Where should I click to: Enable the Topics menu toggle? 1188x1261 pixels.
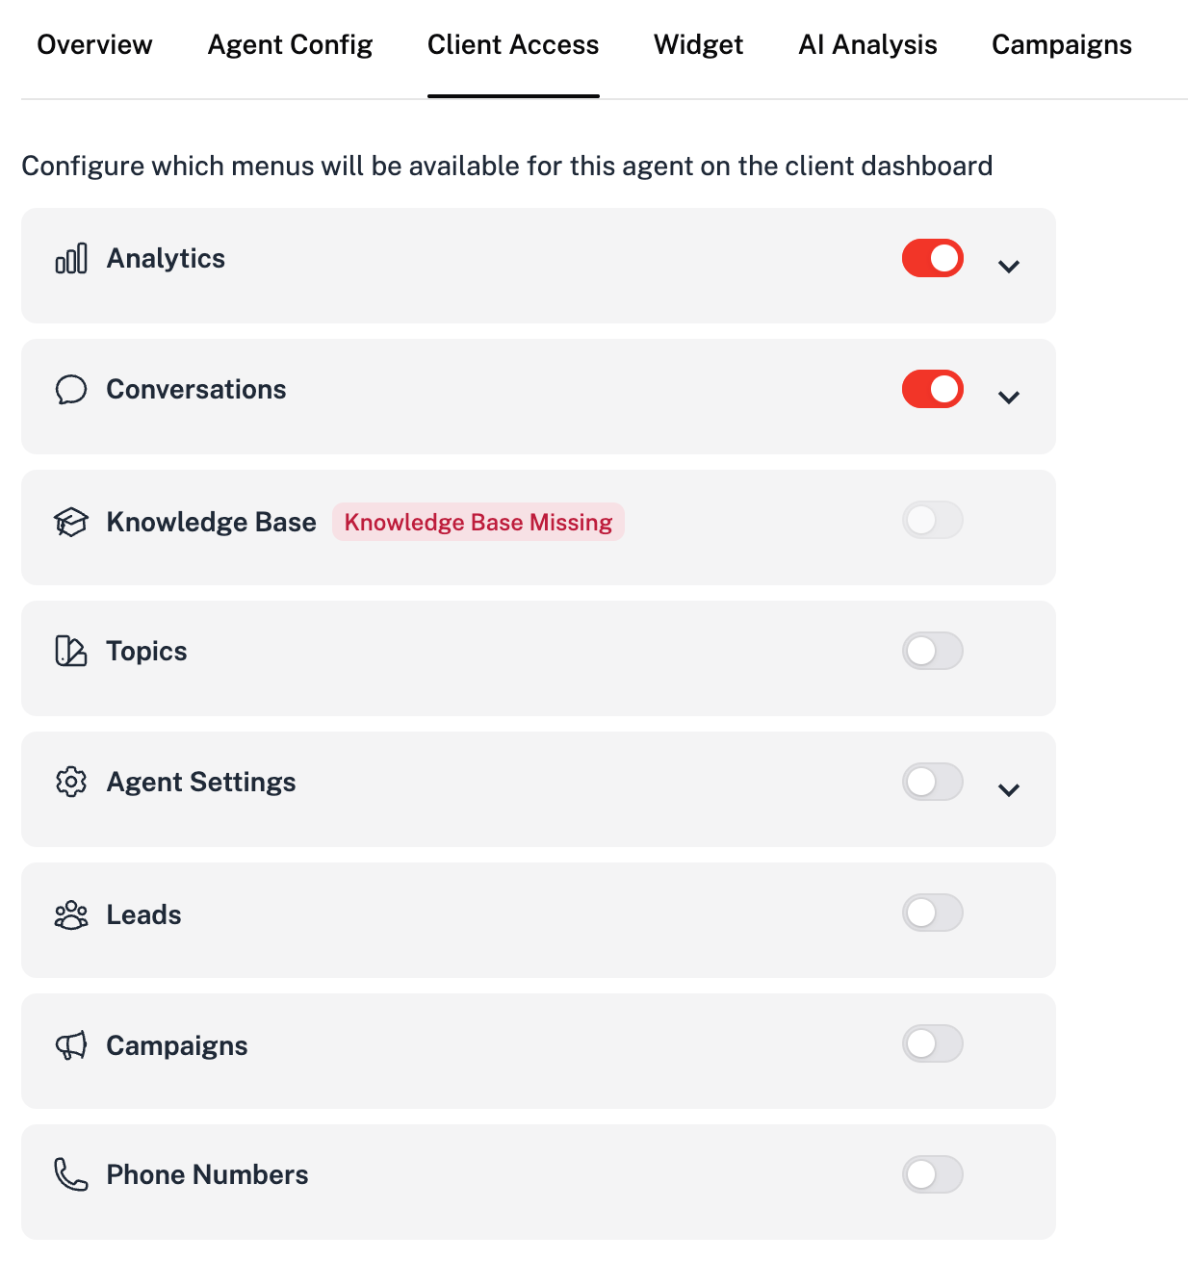[932, 651]
